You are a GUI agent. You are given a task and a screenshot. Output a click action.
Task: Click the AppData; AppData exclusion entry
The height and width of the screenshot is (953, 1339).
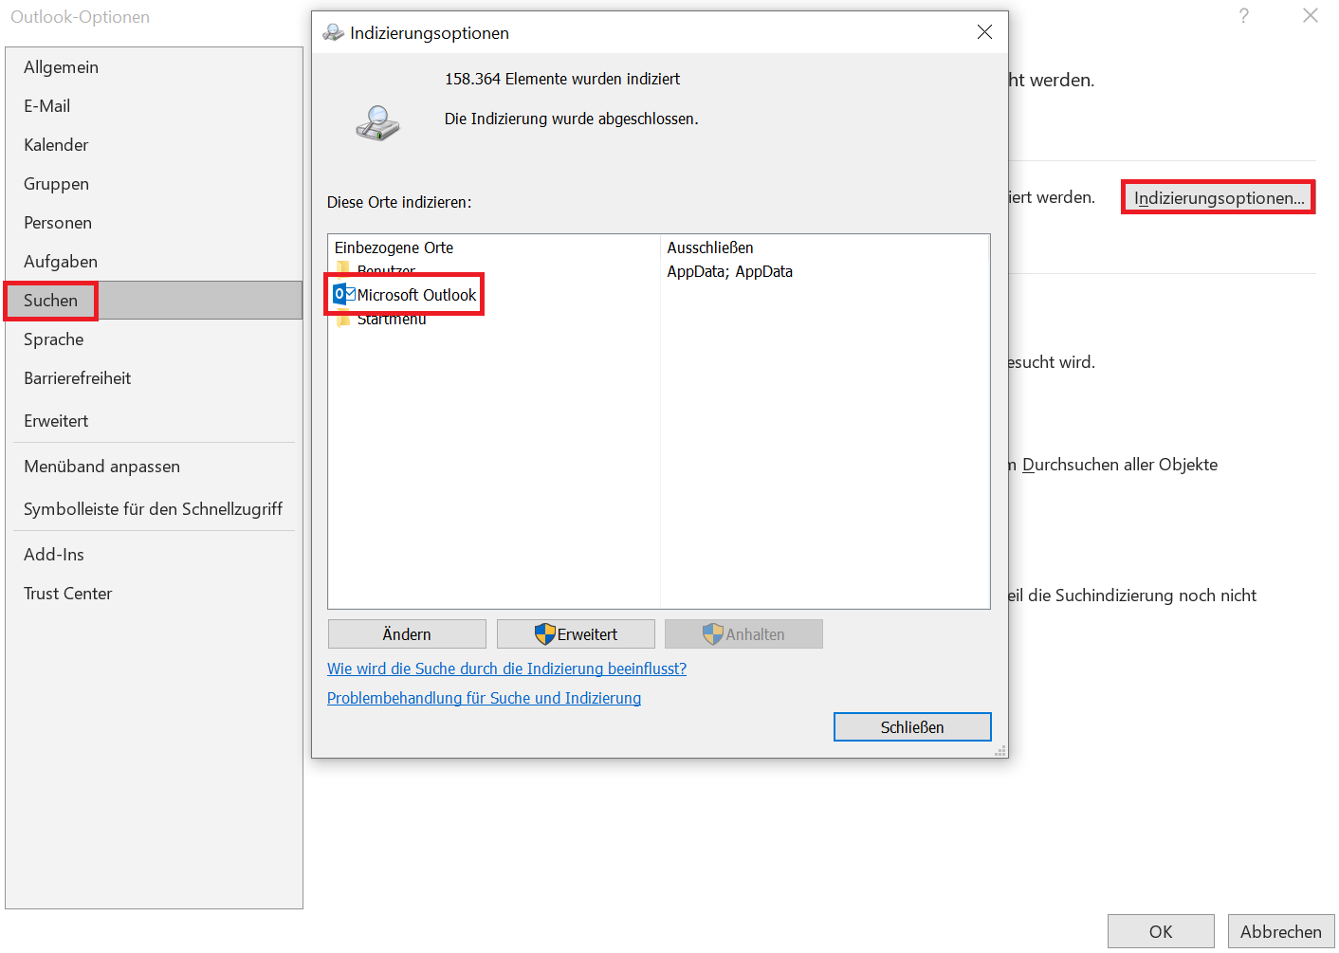[729, 271]
